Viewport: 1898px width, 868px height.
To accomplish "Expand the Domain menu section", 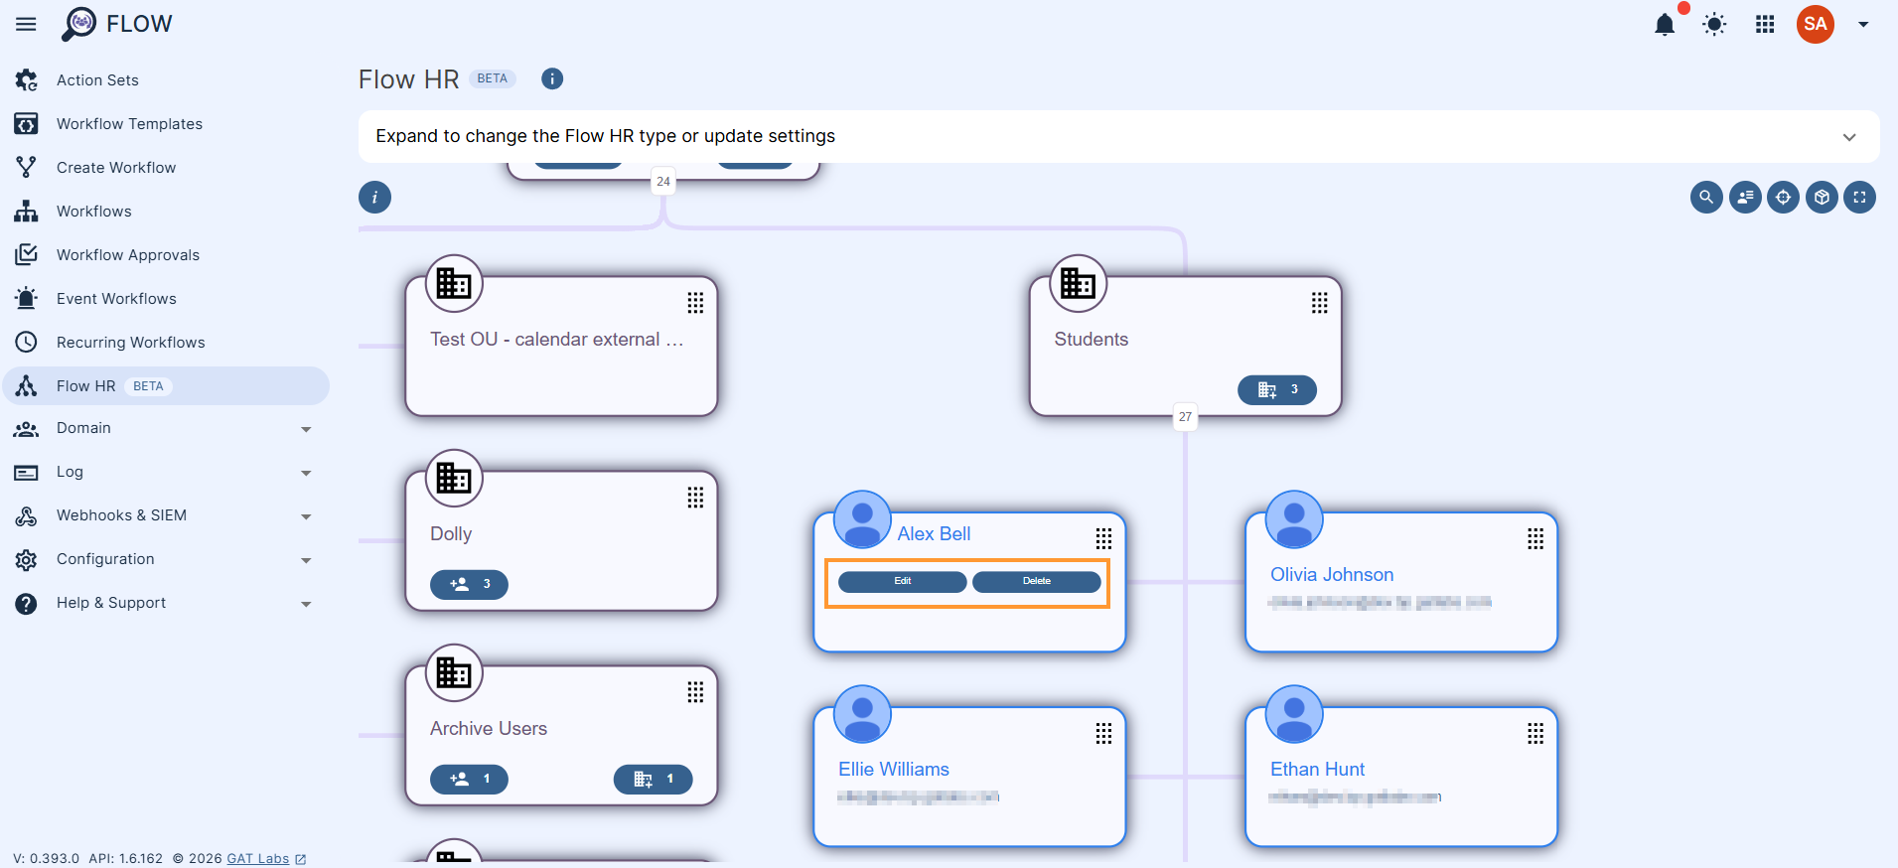I will coord(306,429).
